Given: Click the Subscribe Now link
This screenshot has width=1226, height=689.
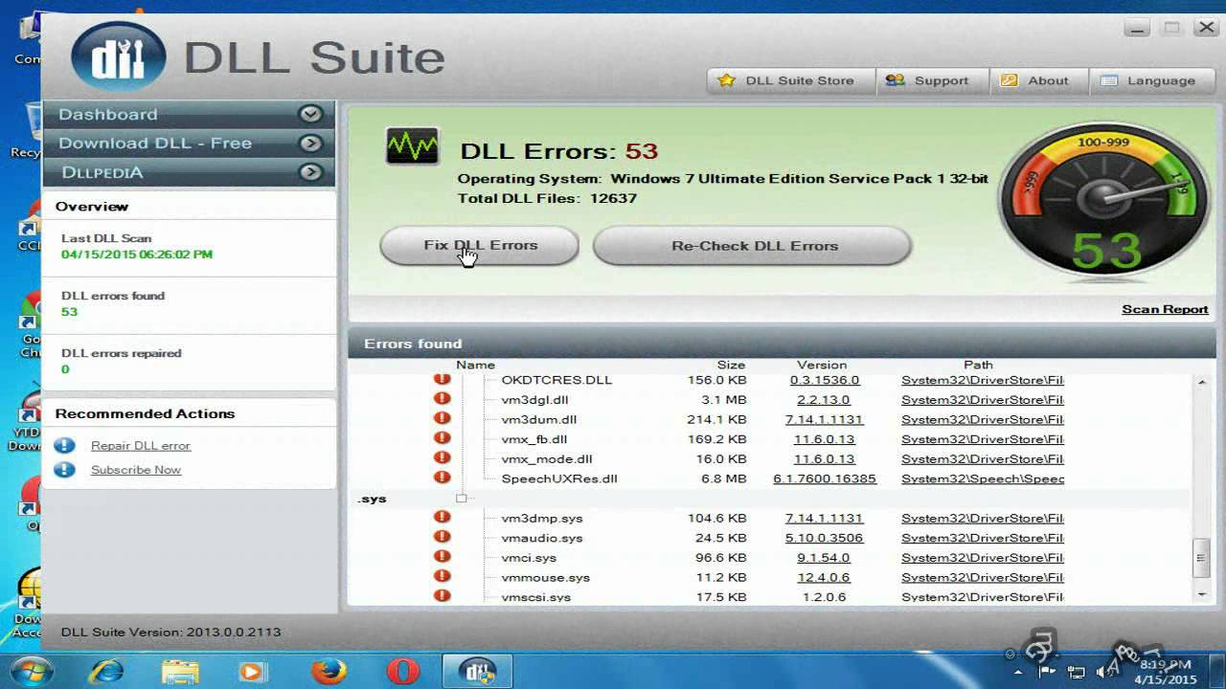Looking at the screenshot, I should click(x=136, y=470).
